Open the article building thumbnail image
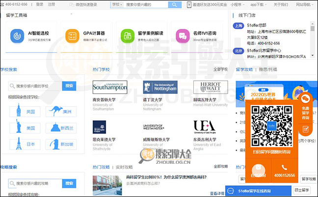Screen dimensions: 318x197 (107, 185)
